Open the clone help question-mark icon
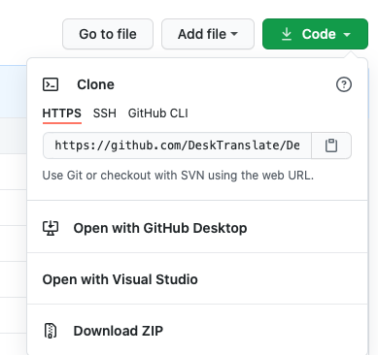Screen dimensions: 378x355 pyautogui.click(x=344, y=84)
